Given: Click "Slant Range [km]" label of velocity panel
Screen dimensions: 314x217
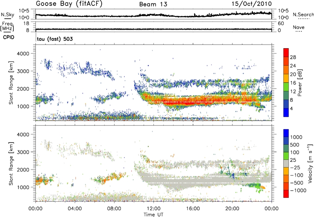Looking at the screenshot, I should pyautogui.click(x=11, y=163).
